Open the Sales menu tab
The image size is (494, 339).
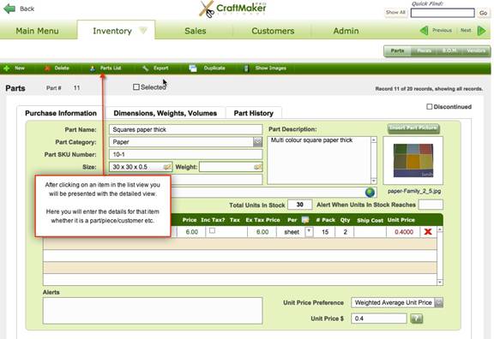tap(196, 31)
